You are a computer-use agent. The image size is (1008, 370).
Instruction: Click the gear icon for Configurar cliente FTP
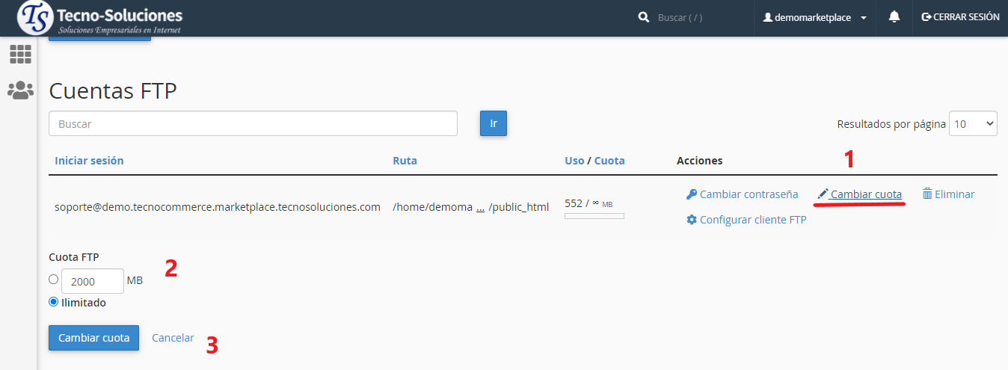(x=691, y=220)
